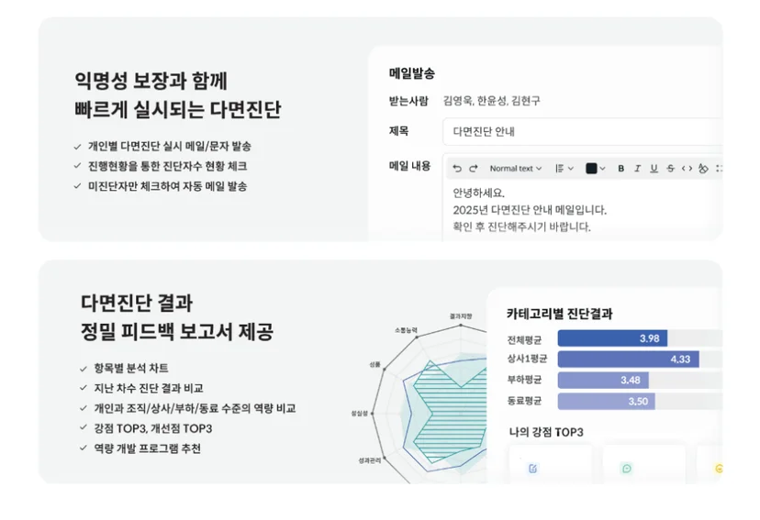Open the text color picker arrow

point(602,169)
